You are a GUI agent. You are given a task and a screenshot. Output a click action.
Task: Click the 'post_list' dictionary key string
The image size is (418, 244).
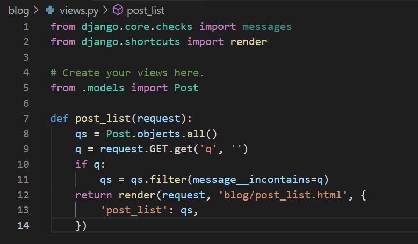[x=134, y=210]
